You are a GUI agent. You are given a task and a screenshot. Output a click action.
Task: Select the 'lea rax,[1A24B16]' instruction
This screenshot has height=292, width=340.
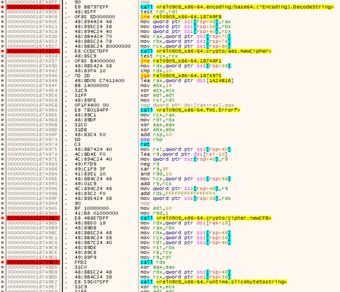point(187,80)
